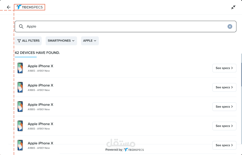The height and width of the screenshot is (155, 242).
Task: Expand the Smartphones category dropdown
Action: pos(61,41)
